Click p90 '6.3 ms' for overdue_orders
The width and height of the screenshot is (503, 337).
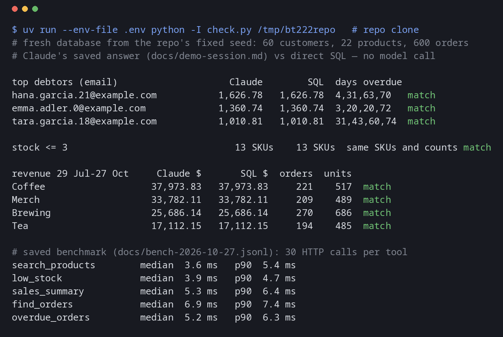[x=279, y=318]
